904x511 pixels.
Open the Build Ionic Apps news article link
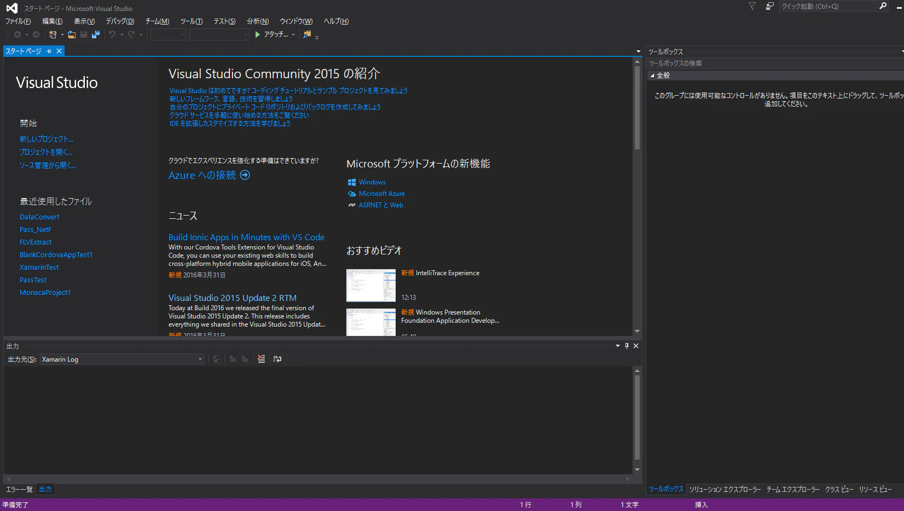click(246, 237)
